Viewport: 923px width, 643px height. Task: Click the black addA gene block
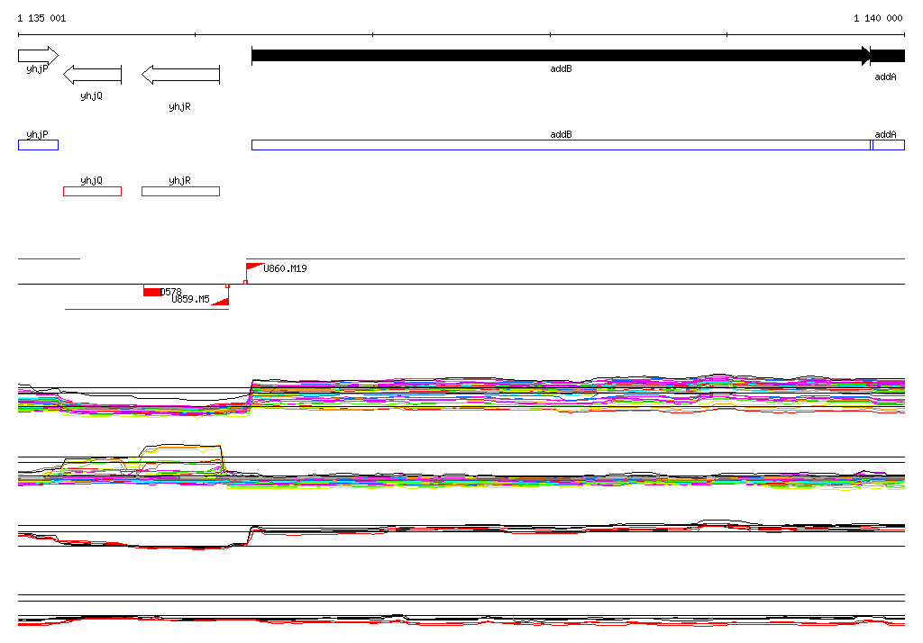[888, 56]
